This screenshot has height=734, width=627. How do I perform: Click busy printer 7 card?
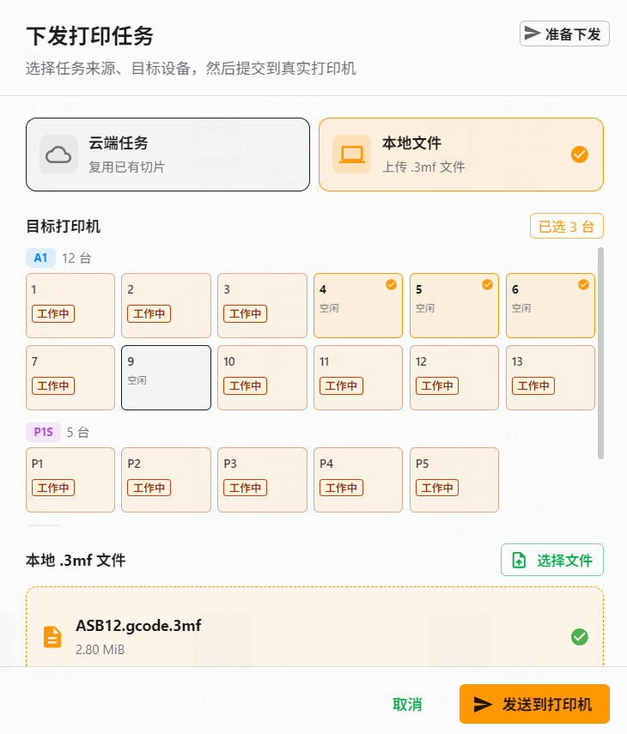coord(70,378)
